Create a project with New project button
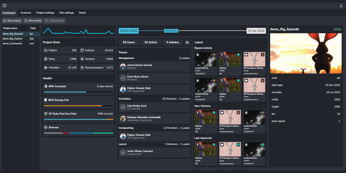346x173 pixels. pyautogui.click(x=33, y=21)
